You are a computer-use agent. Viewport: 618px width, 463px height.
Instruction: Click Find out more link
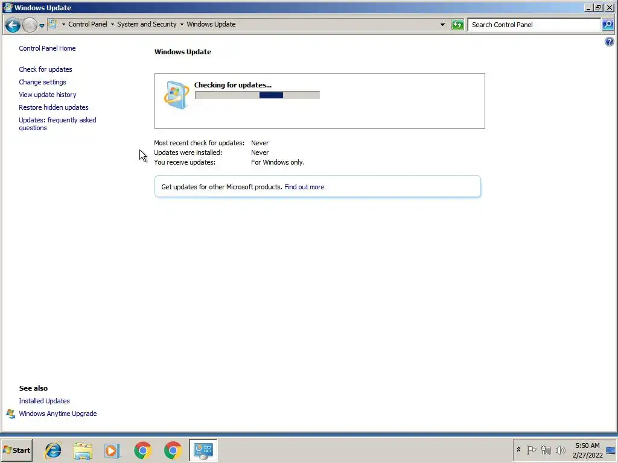pos(304,187)
